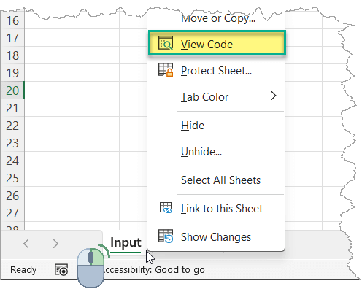Go to next sheet with right arrow
Viewport: 362px width, 289px height.
coord(55,244)
